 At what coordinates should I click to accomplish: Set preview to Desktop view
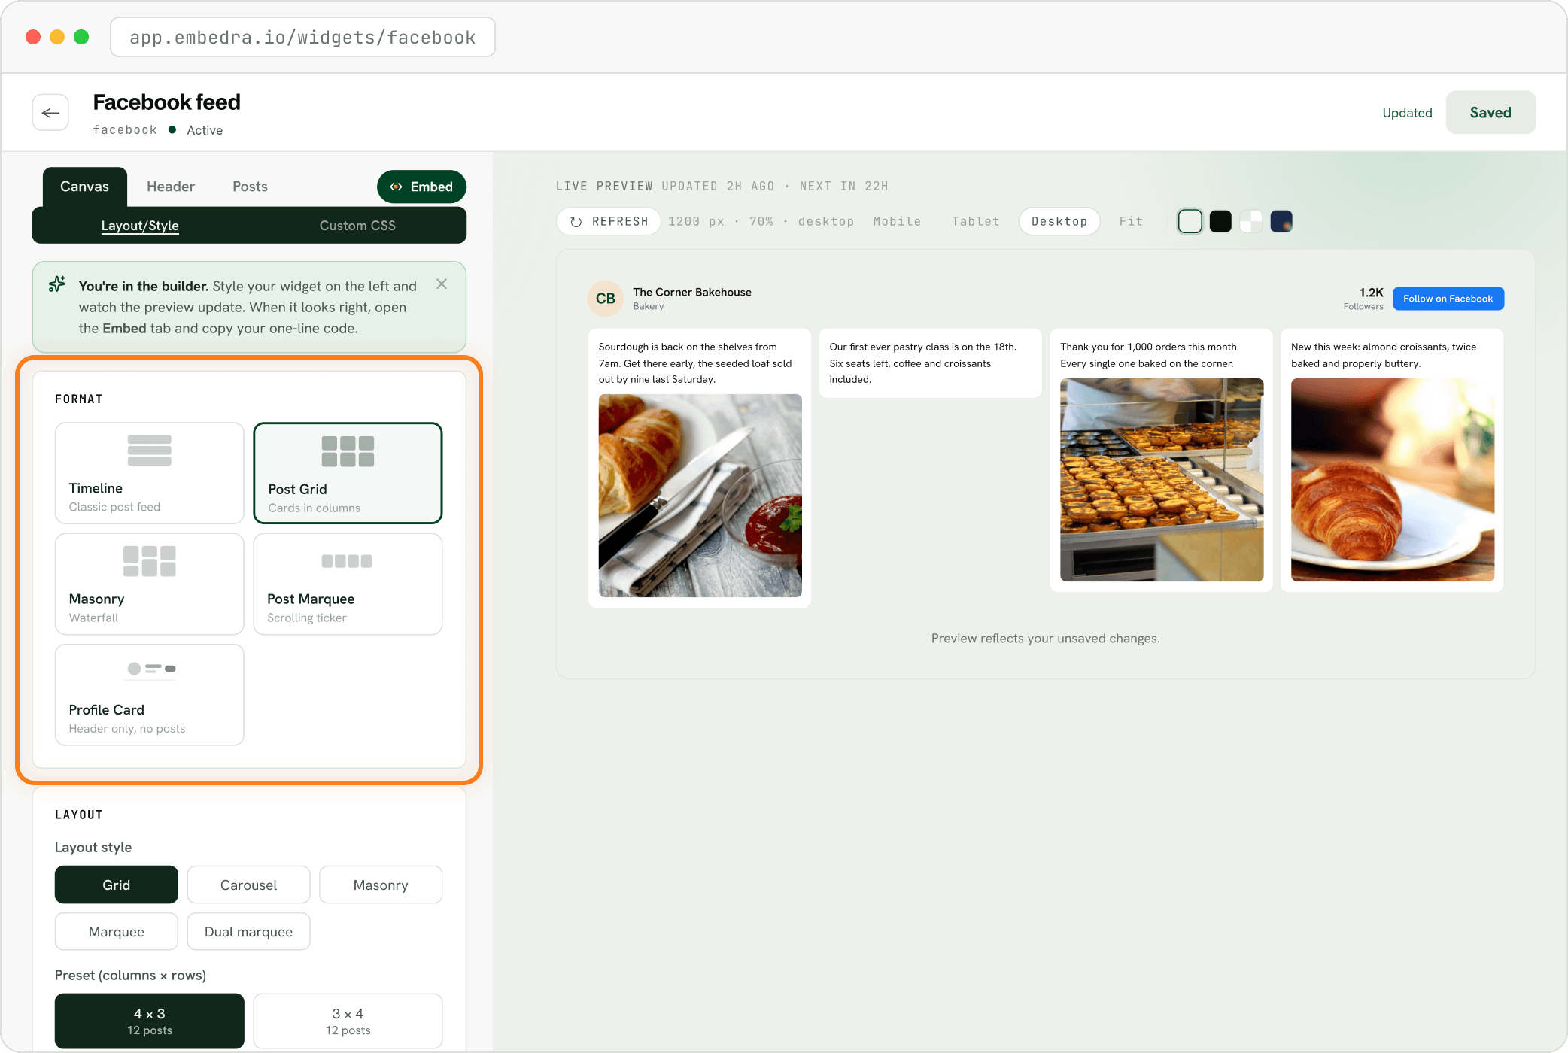tap(1059, 221)
